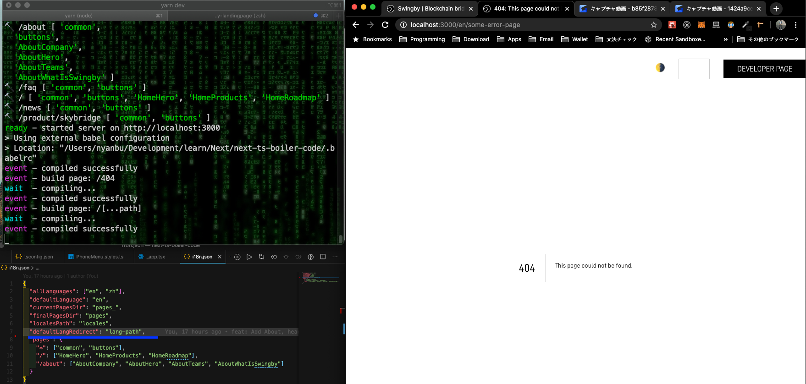806x384 pixels.
Task: Open the eyedropper color picker extension
Action: 745,25
